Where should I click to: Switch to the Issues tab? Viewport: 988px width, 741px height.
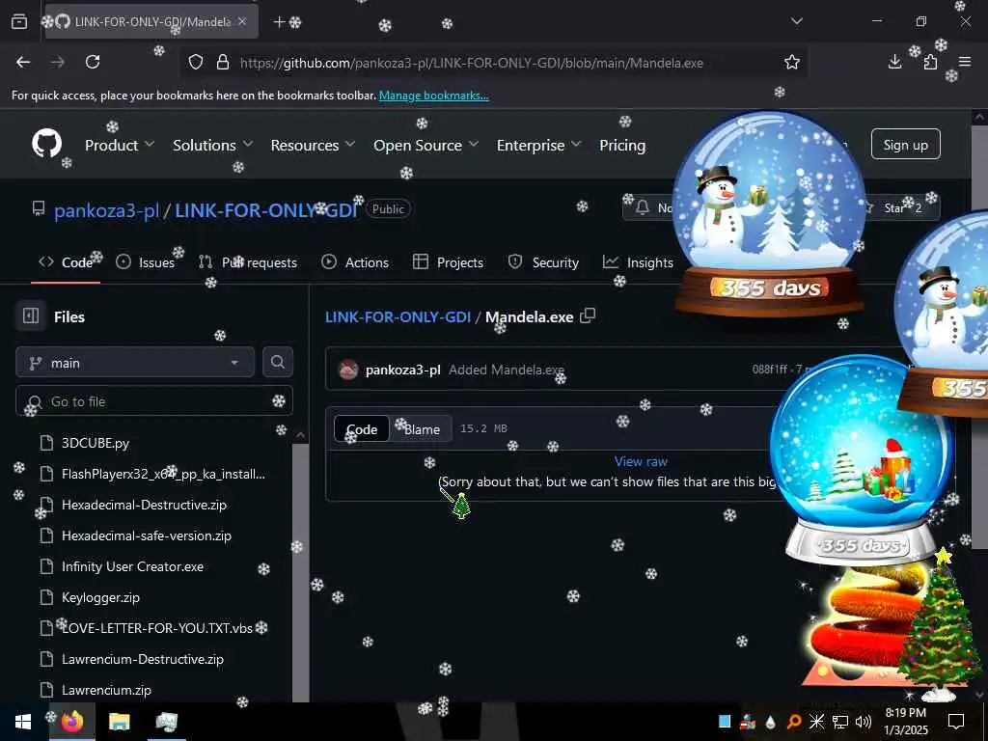pos(146,262)
